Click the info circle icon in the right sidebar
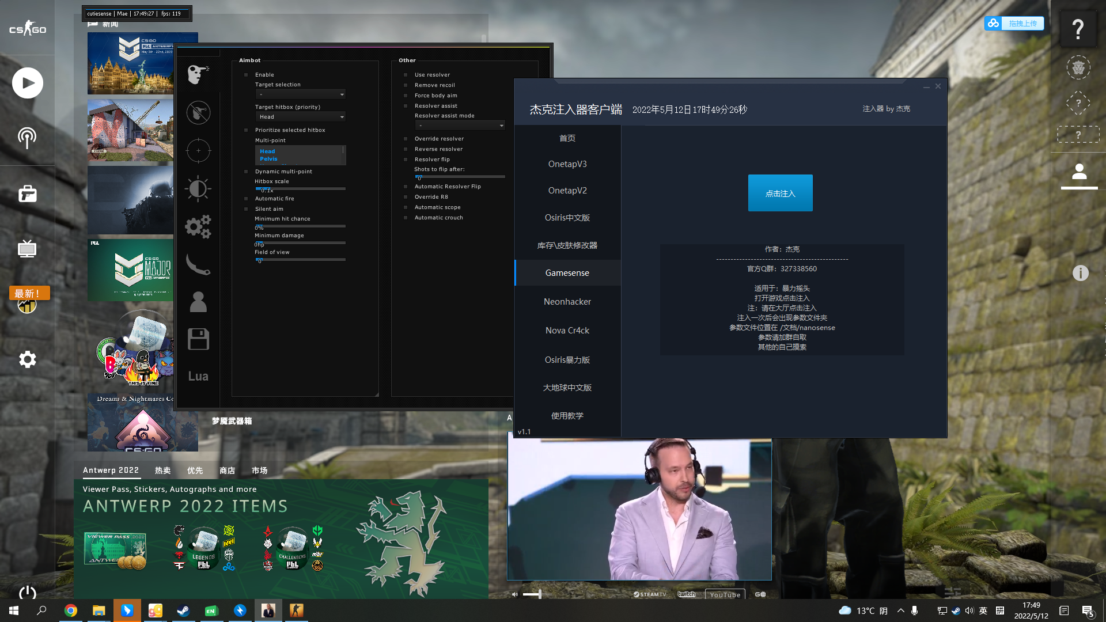1106x622 pixels. point(1080,273)
